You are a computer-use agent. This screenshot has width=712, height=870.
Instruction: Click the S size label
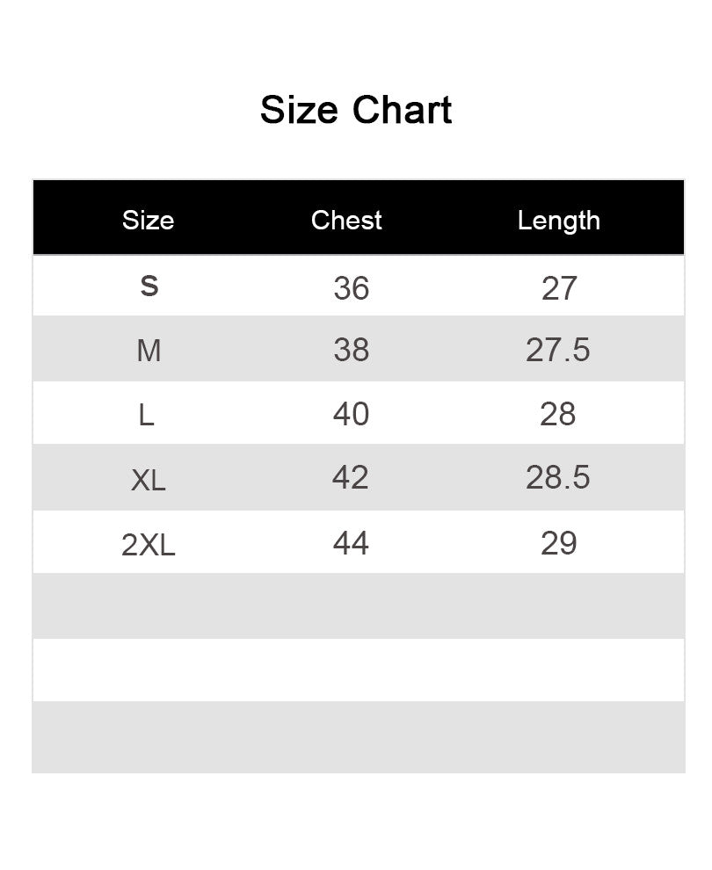[149, 286]
